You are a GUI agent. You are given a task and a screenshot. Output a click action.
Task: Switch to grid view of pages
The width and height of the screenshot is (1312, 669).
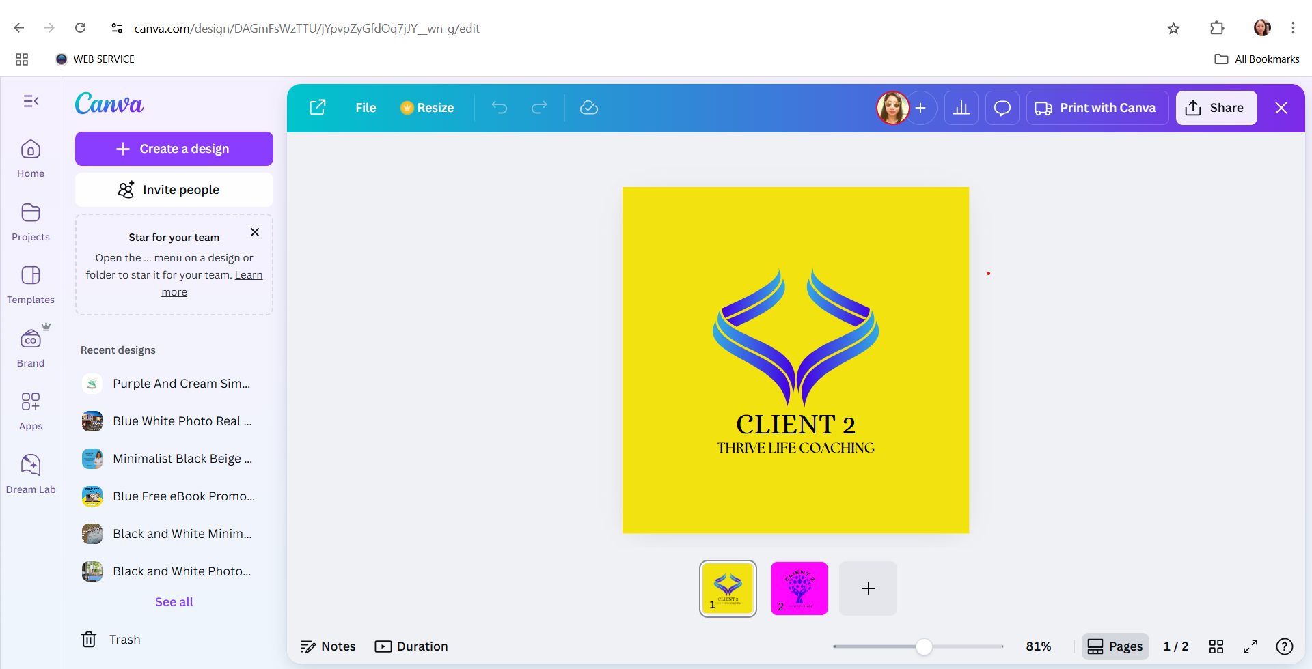[x=1216, y=646]
